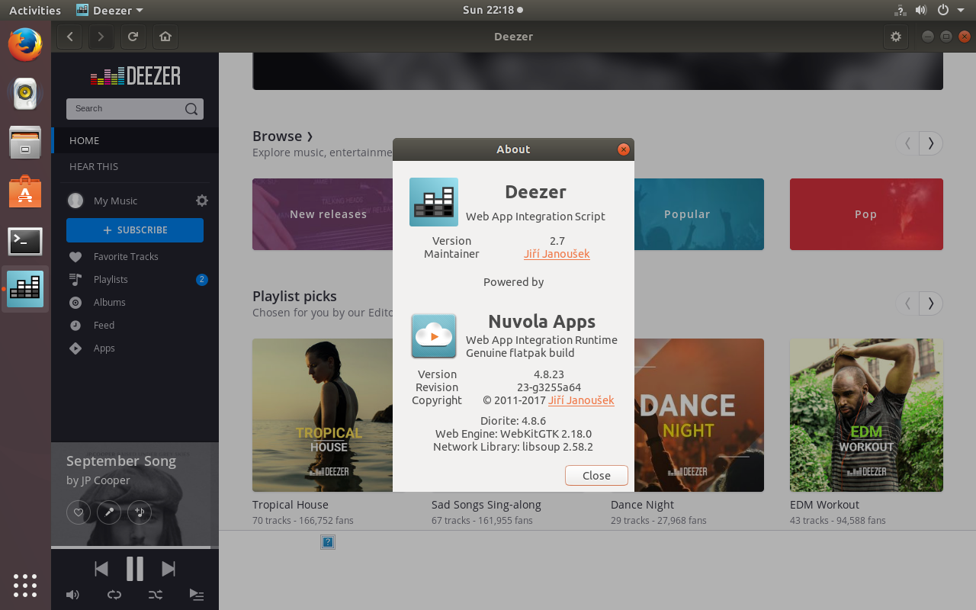Close About dialog with the red X
Image resolution: width=976 pixels, height=610 pixels.
click(x=624, y=149)
